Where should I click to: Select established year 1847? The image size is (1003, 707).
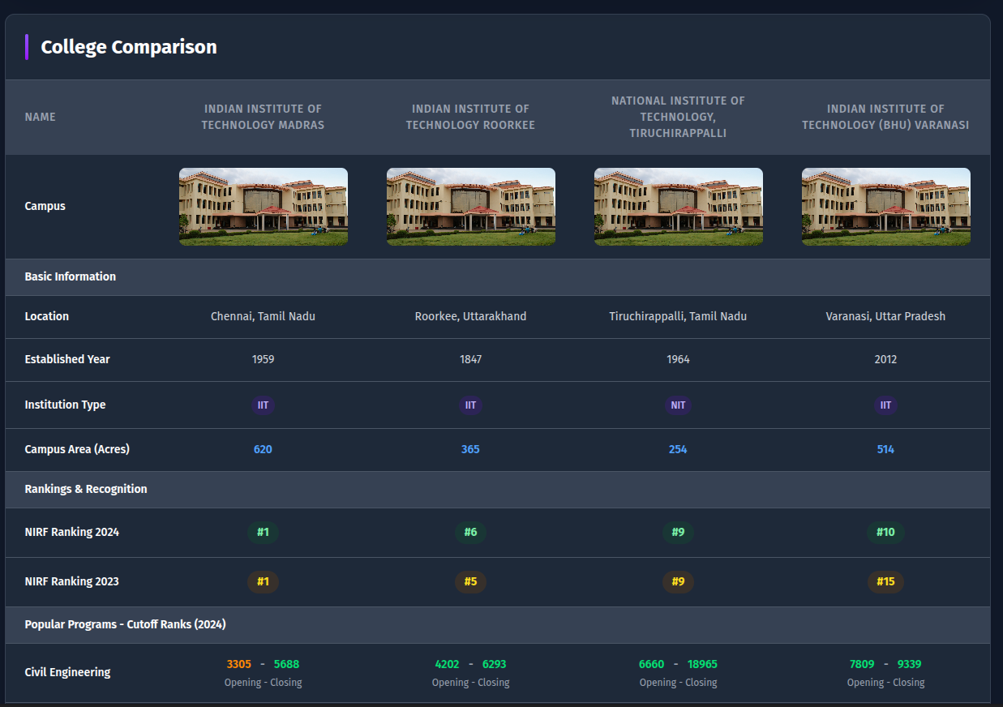point(470,359)
